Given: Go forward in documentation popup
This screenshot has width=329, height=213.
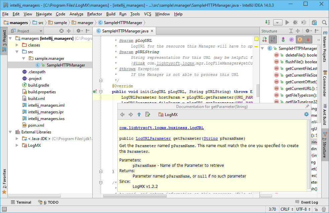Looking at the screenshot, I should tap(131, 115).
